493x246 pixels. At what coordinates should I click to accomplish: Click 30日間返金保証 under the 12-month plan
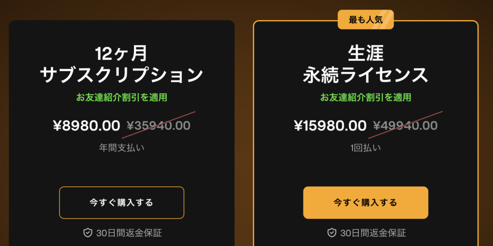(129, 233)
